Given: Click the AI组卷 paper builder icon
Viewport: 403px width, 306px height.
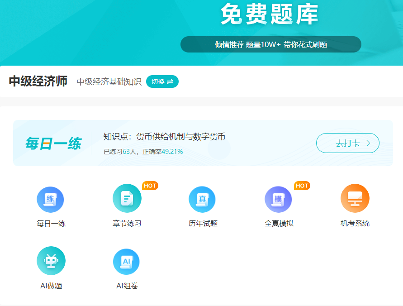Looking at the screenshot, I should click(x=126, y=261).
